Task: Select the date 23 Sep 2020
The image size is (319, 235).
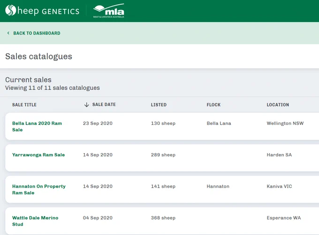Action: (98, 124)
